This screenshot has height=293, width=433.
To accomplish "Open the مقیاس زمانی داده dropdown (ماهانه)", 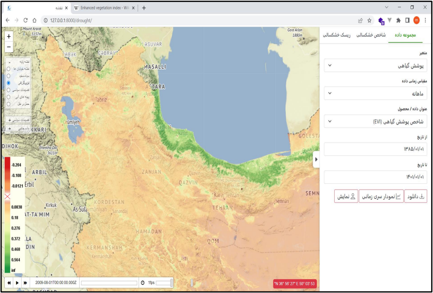I will click(375, 93).
